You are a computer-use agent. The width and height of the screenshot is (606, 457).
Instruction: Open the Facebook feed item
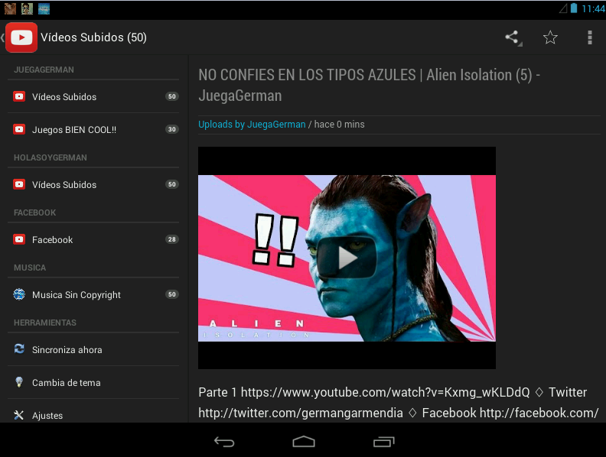pyautogui.click(x=93, y=239)
